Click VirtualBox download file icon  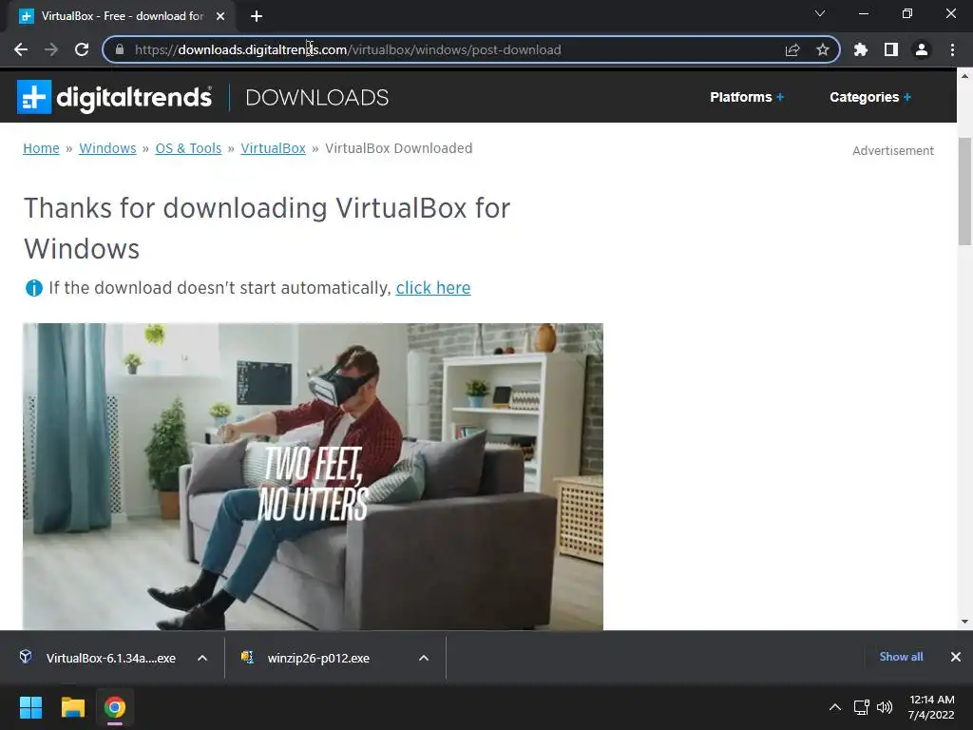26,657
